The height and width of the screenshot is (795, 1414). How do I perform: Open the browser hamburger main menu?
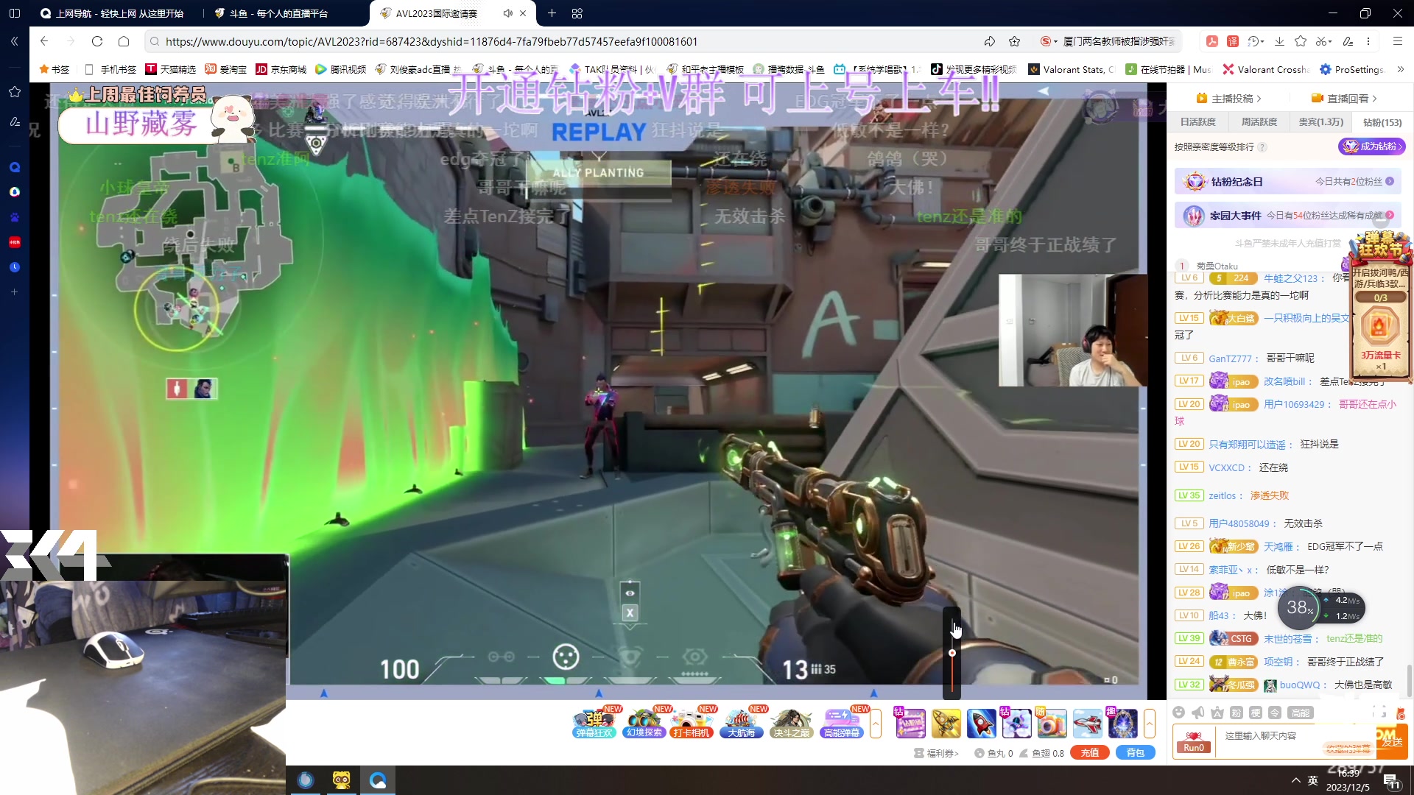[x=1398, y=41]
